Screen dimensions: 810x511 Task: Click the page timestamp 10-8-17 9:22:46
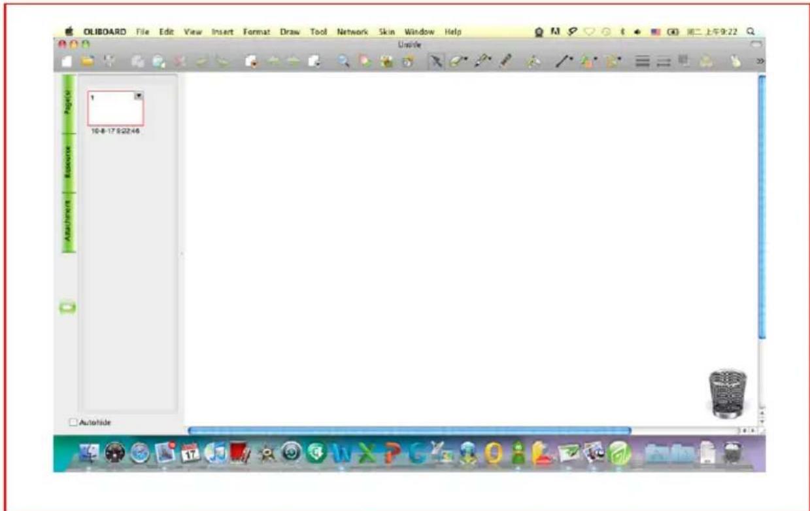(116, 131)
